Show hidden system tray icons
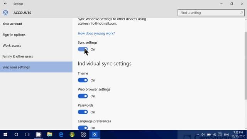The image size is (247, 139). click(x=198, y=134)
